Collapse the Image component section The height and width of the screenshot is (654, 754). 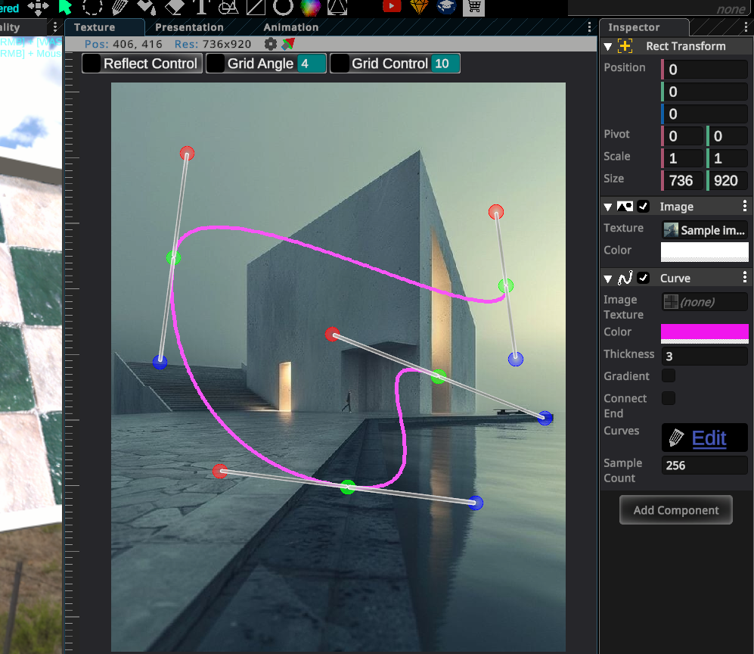[608, 207]
